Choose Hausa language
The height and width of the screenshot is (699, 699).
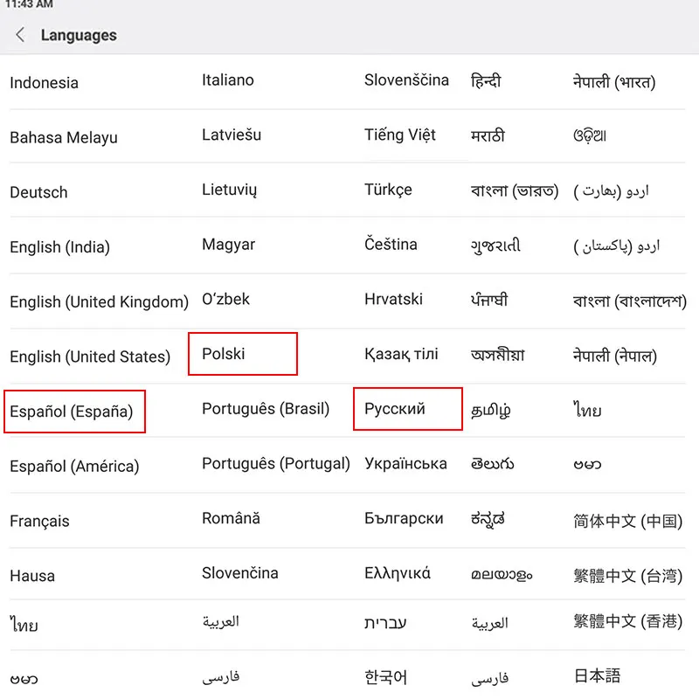pos(32,576)
